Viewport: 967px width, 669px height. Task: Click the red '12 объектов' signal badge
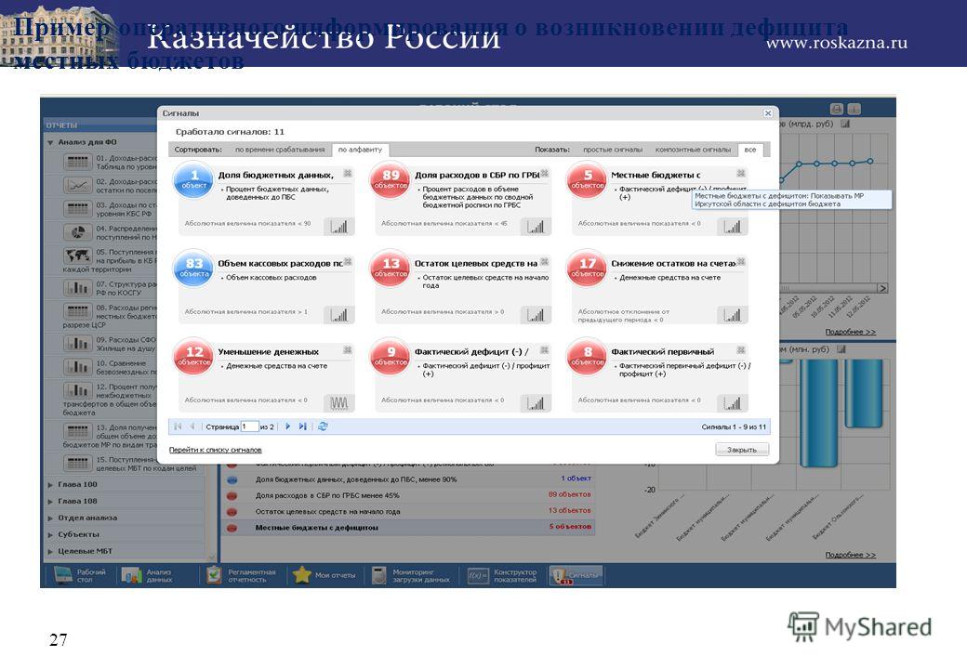click(x=193, y=356)
